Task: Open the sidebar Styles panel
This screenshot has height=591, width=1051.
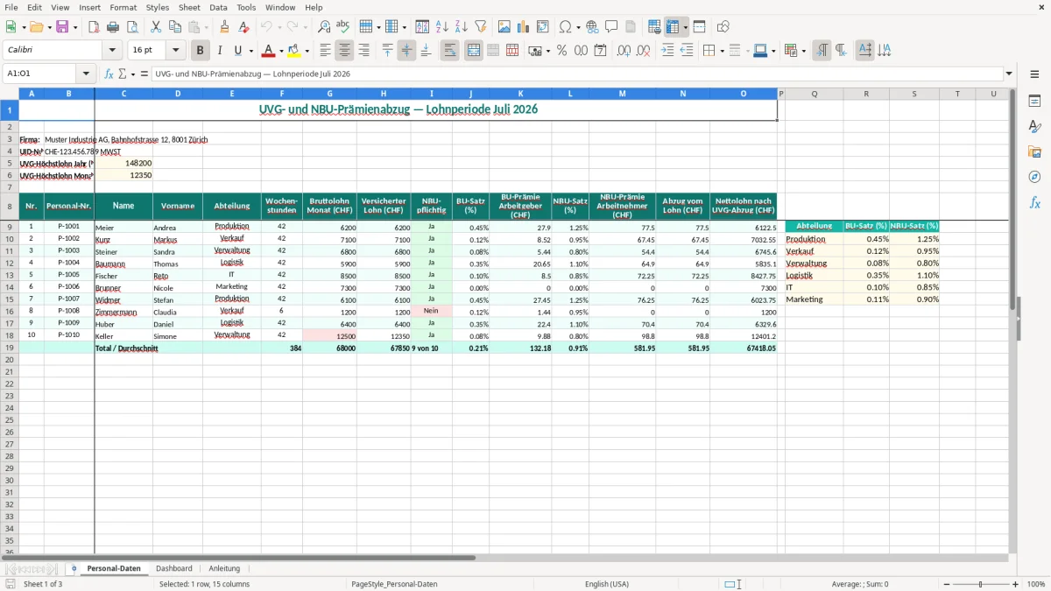Action: coord(1034,127)
